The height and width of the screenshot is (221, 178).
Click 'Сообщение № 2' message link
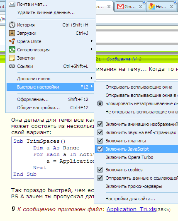124,59
